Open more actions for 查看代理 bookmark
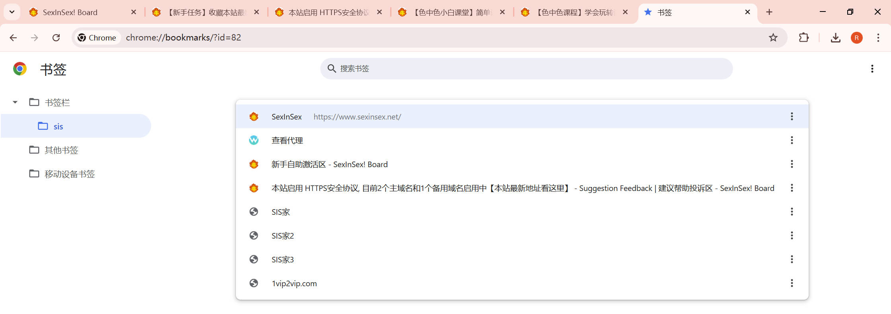This screenshot has width=891, height=314. pos(792,140)
